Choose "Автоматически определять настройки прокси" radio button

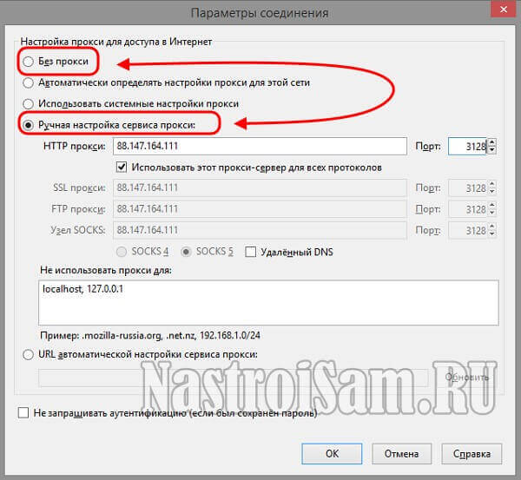[x=30, y=82]
